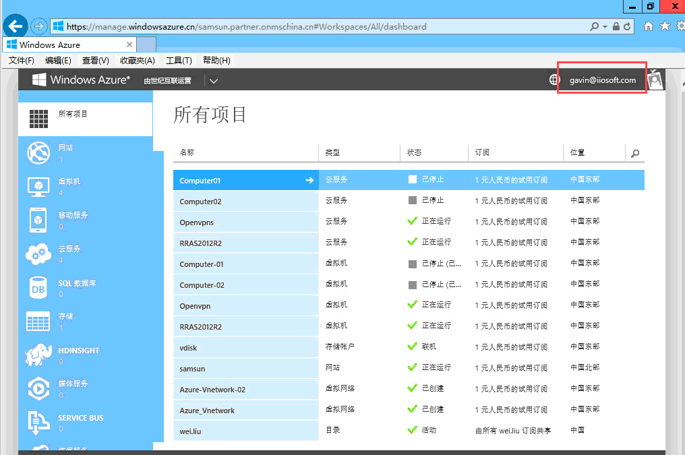Select the Computer01 row name
Image resolution: width=685 pixels, height=455 pixels.
[200, 181]
